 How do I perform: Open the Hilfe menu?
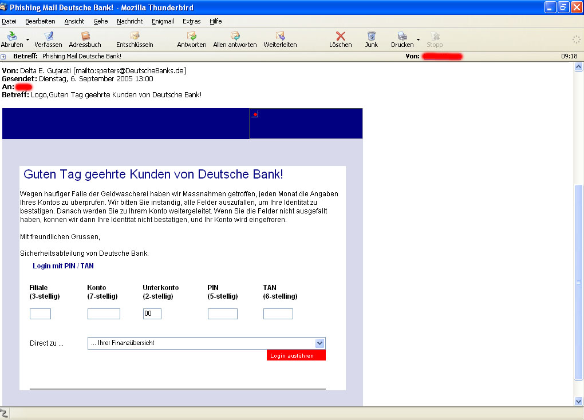pos(216,21)
